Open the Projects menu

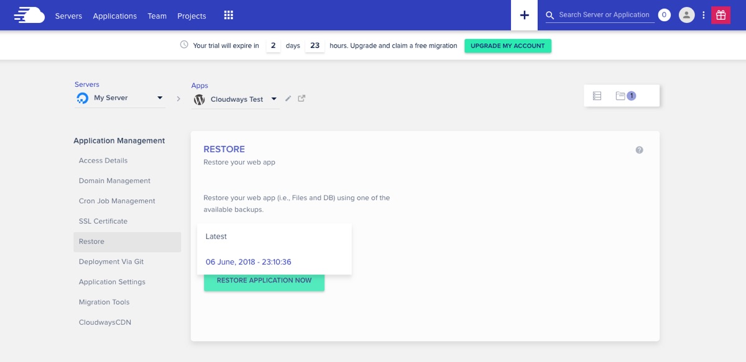tap(191, 16)
